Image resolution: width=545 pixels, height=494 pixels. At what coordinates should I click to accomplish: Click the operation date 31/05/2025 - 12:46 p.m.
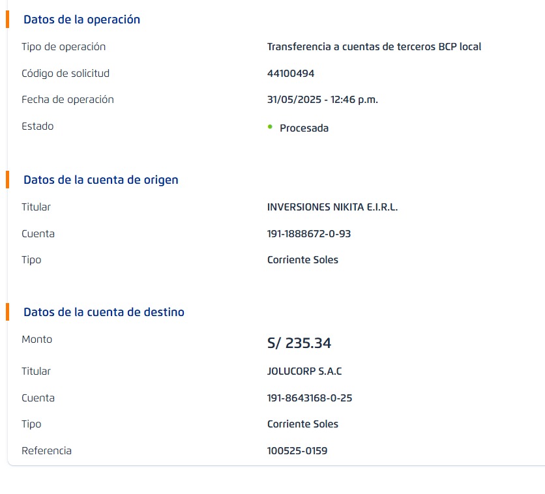322,100
